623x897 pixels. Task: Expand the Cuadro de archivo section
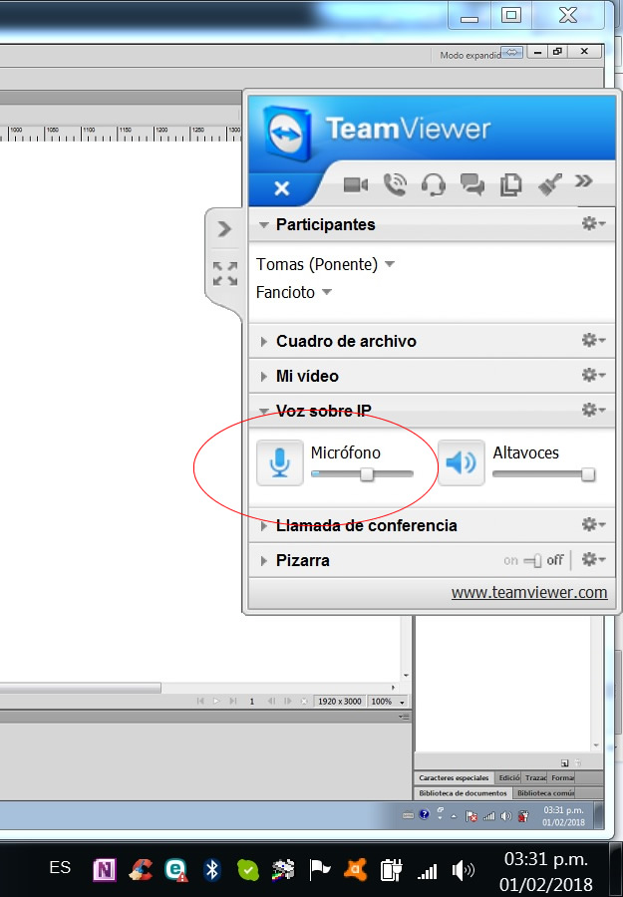[x=345, y=341]
